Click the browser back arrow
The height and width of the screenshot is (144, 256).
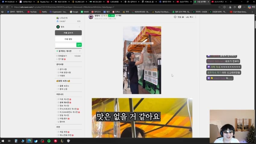click(x=2, y=7)
